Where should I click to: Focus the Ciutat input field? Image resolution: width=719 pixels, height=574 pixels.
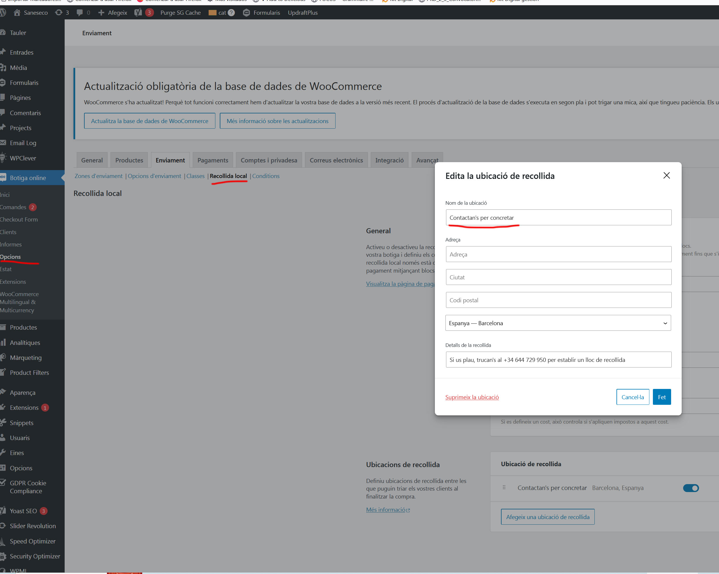coord(559,277)
